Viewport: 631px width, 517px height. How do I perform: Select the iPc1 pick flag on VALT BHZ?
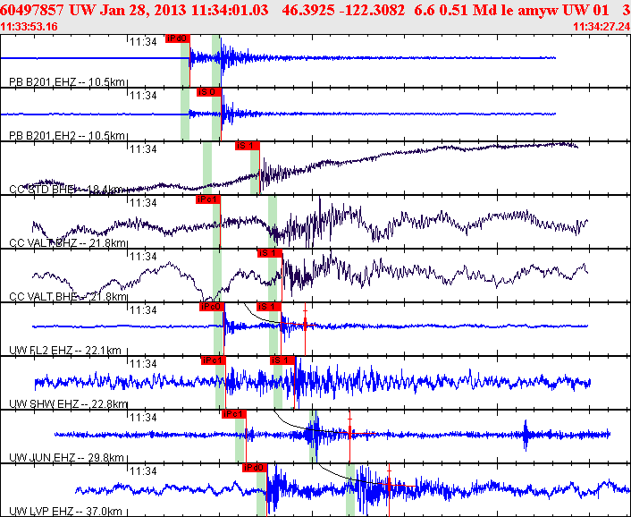[x=208, y=199]
